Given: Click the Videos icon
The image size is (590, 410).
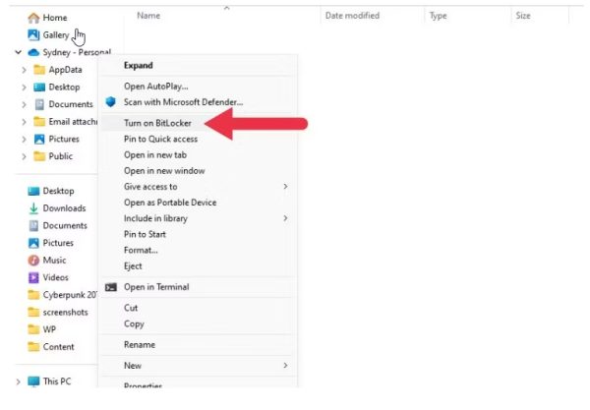Looking at the screenshot, I should [x=33, y=277].
